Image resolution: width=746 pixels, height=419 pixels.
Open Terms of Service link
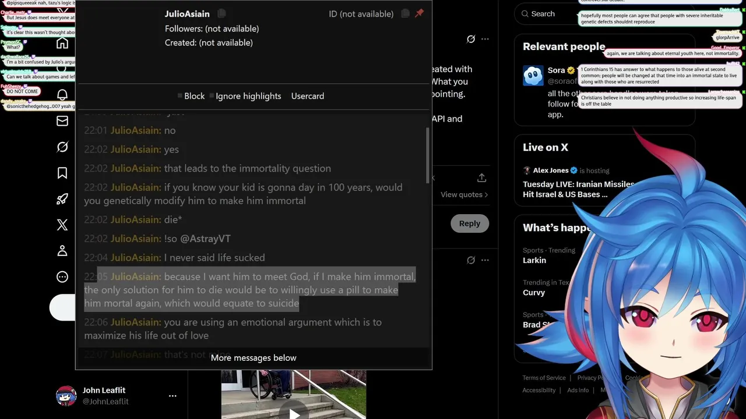point(544,378)
